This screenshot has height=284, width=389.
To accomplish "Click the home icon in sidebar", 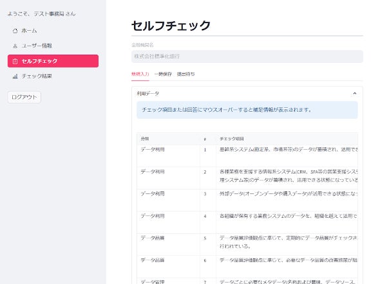I will (15, 31).
